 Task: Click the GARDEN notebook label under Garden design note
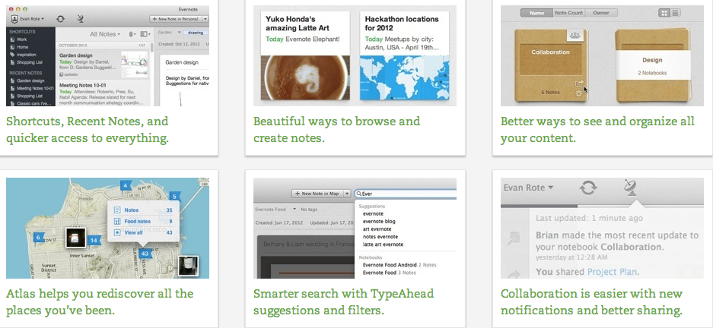(x=69, y=74)
